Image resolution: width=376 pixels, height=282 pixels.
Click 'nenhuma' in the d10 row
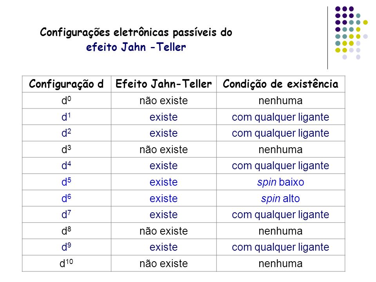(280, 264)
